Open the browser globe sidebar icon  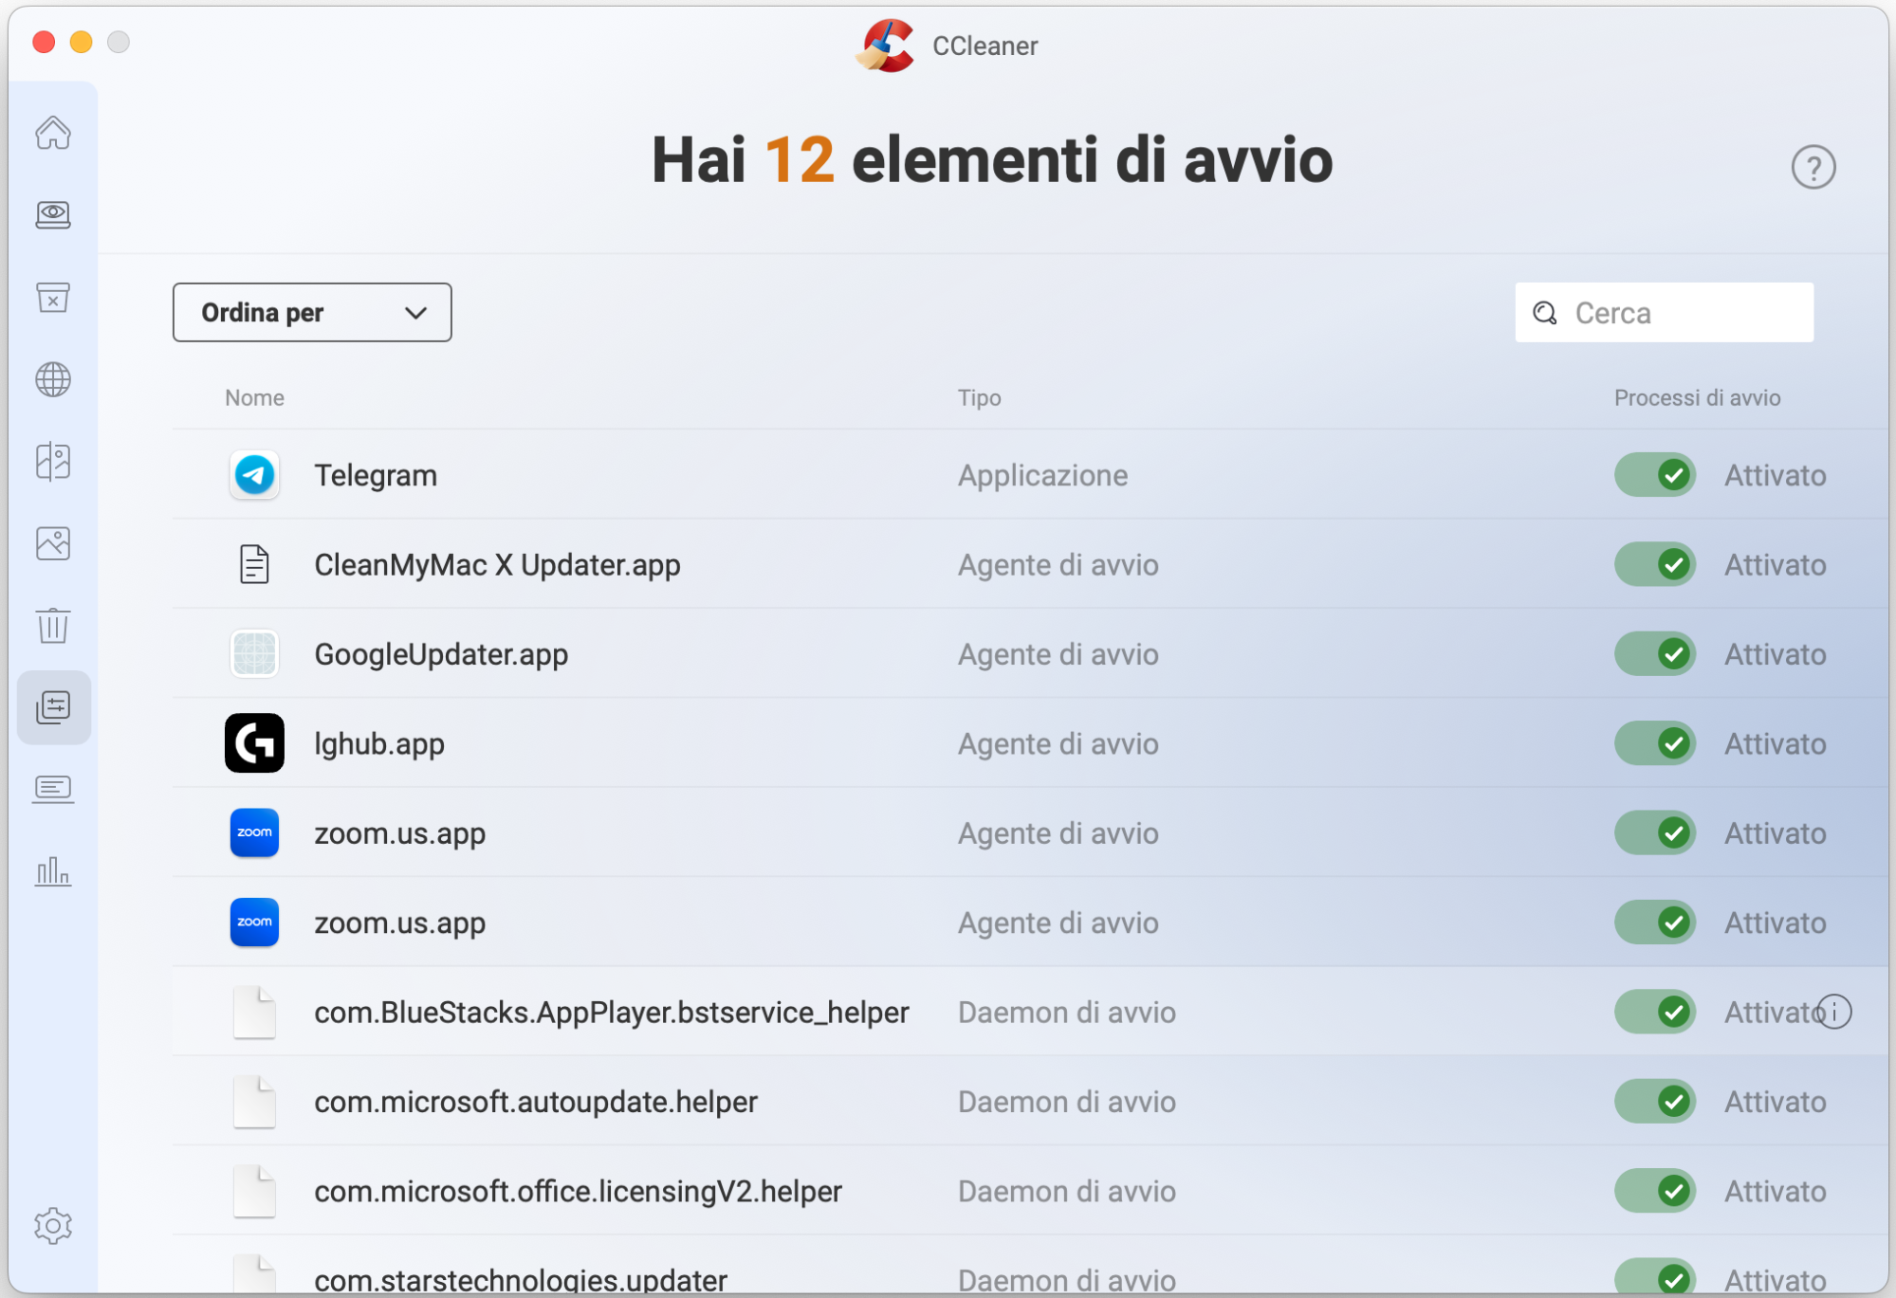point(53,380)
